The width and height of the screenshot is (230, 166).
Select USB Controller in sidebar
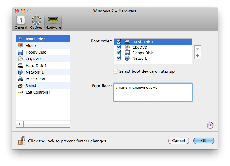[43, 92]
